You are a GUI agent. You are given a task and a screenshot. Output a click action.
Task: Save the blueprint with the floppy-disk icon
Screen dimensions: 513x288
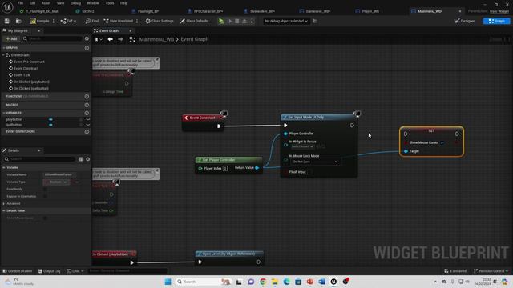pos(7,21)
